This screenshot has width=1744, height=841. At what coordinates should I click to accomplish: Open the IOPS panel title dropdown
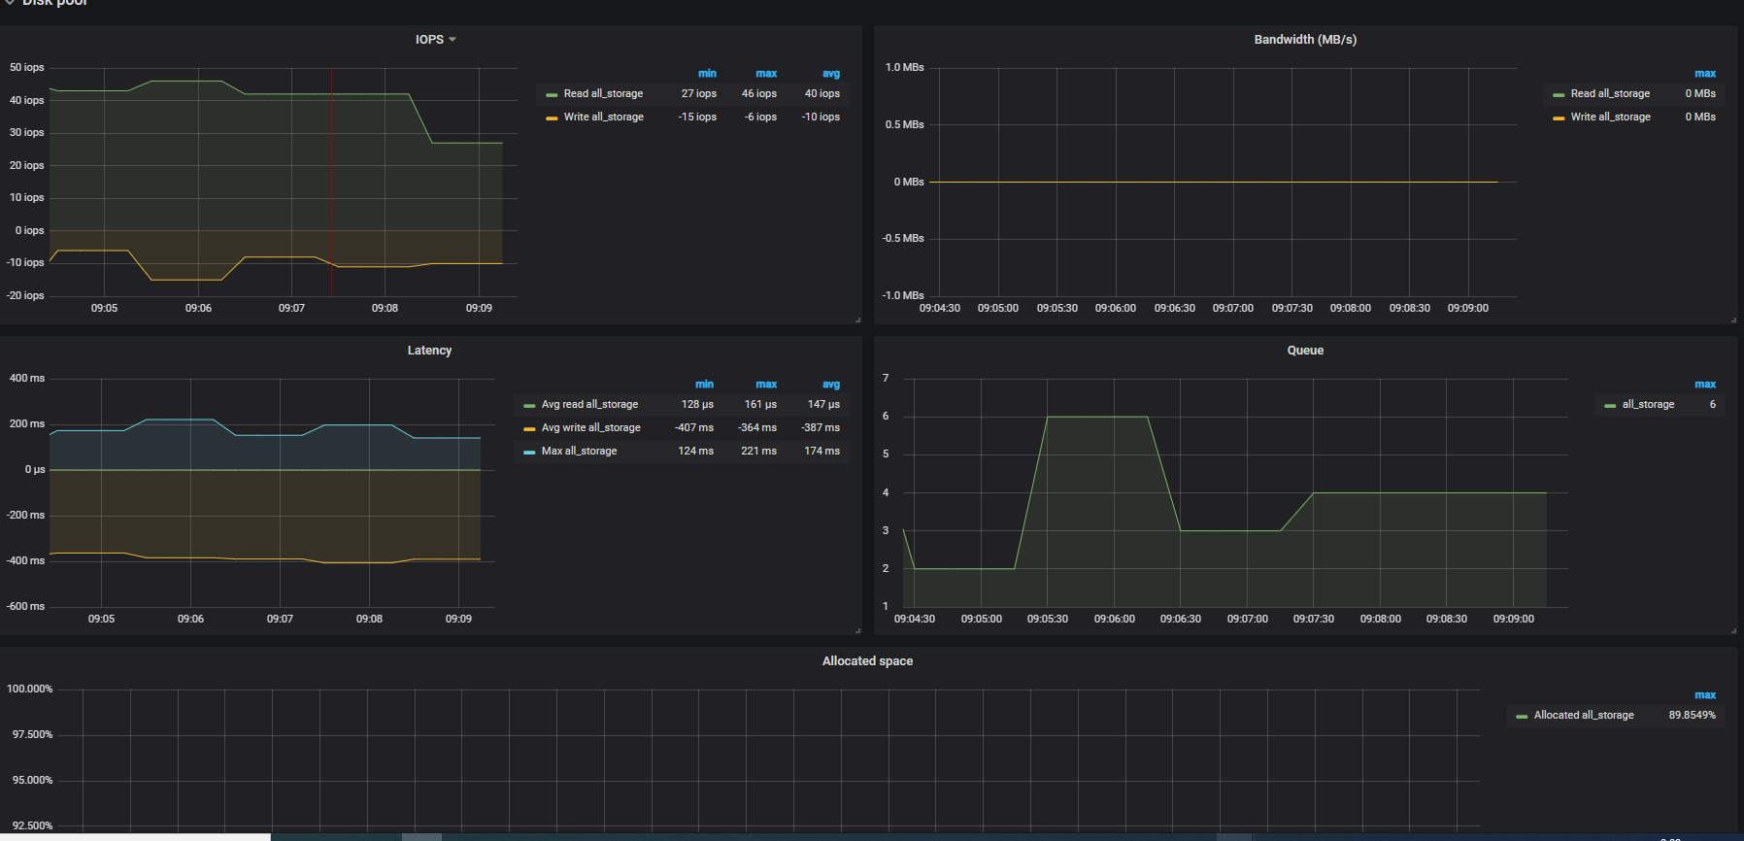(435, 40)
